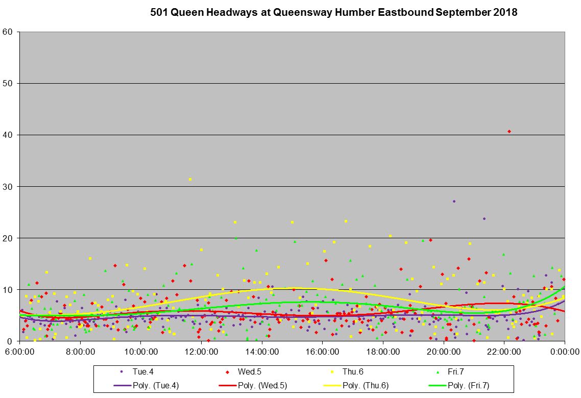
Task: Select the yellow outlier point above 30
Action: point(190,179)
